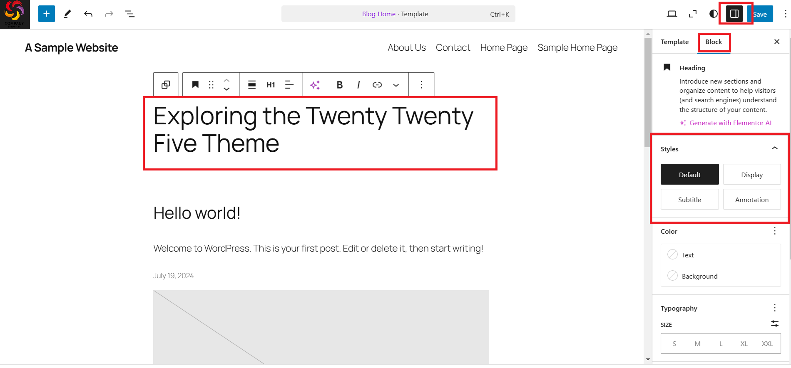The height and width of the screenshot is (368, 791).
Task: Choose font size XL
Action: coord(744,344)
